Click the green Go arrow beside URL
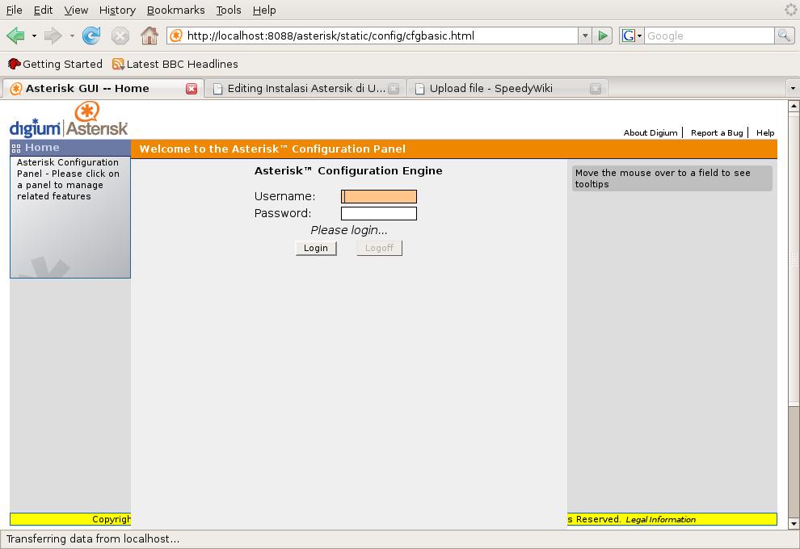Viewport: 800px width, 549px height. [603, 36]
